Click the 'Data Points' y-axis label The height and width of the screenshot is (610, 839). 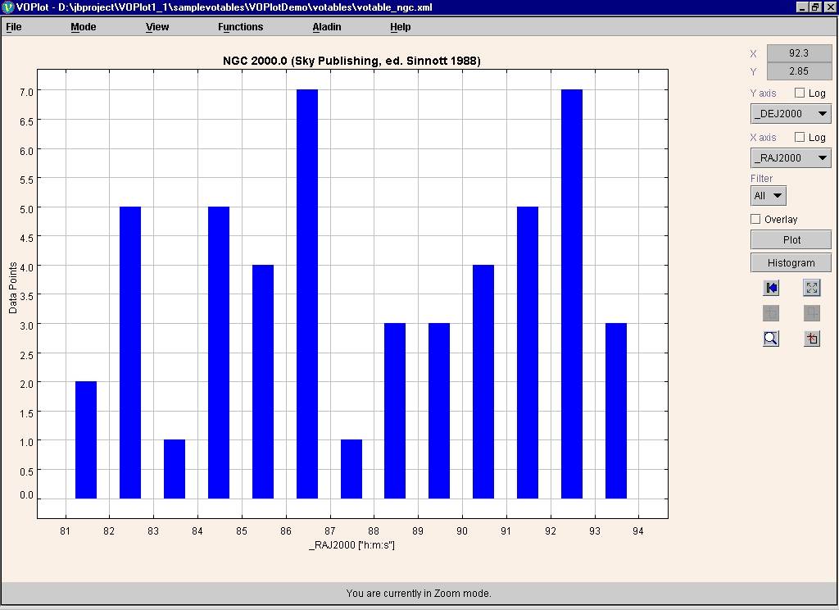pos(13,288)
